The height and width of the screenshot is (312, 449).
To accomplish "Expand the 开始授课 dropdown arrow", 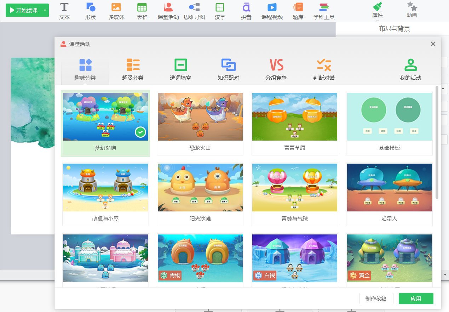I will 45,10.
